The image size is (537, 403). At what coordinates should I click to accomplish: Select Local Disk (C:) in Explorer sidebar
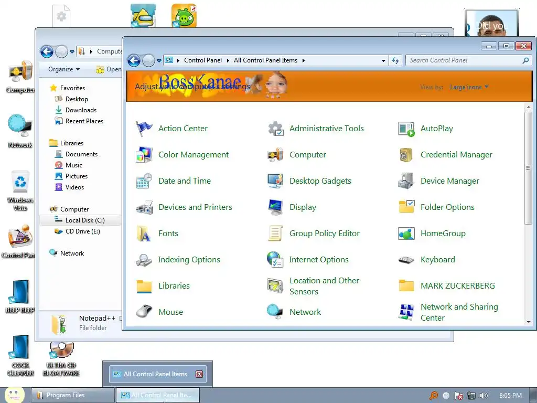[x=80, y=220]
